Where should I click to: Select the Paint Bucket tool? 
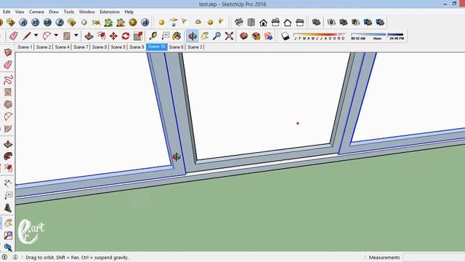[177, 36]
